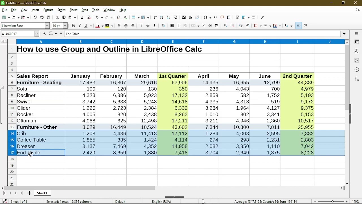
Task: Toggle Align Top vertical alignment
Action: (141, 26)
